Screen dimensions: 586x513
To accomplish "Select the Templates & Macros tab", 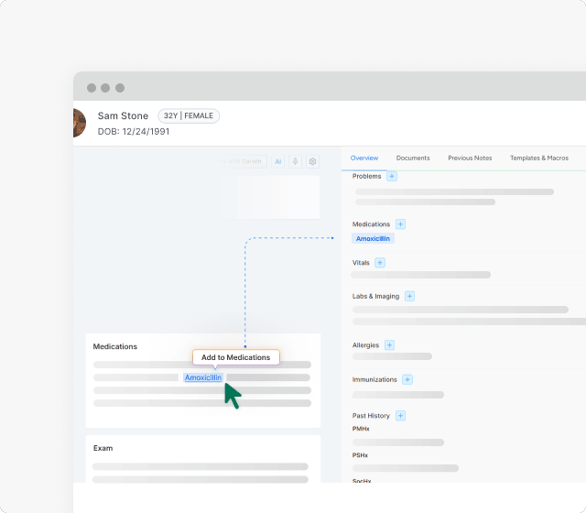I will click(x=538, y=158).
